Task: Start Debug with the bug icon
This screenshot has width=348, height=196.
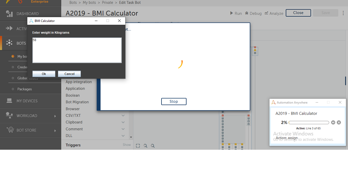Action: [247, 13]
